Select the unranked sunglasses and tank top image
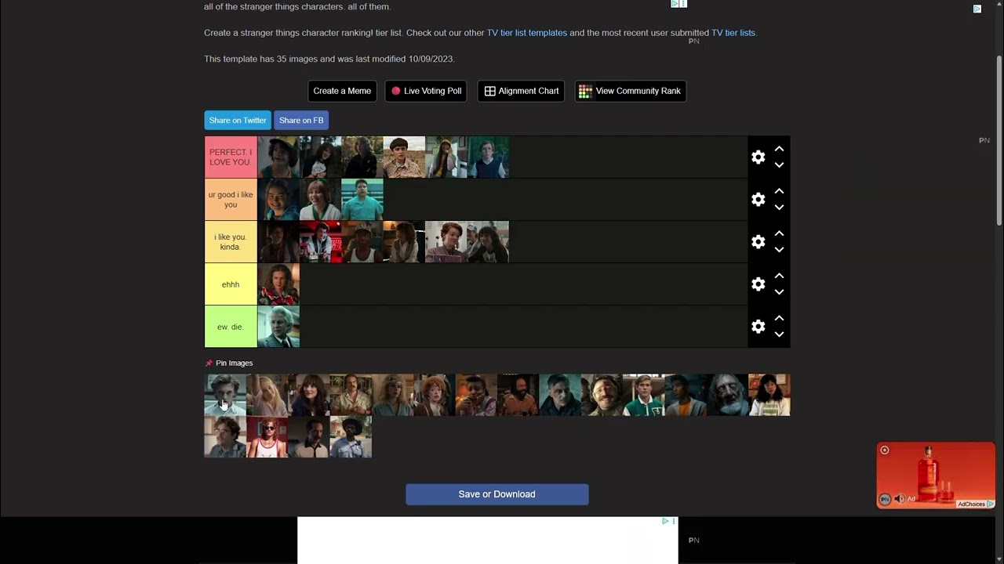This screenshot has width=1004, height=564. point(267,437)
